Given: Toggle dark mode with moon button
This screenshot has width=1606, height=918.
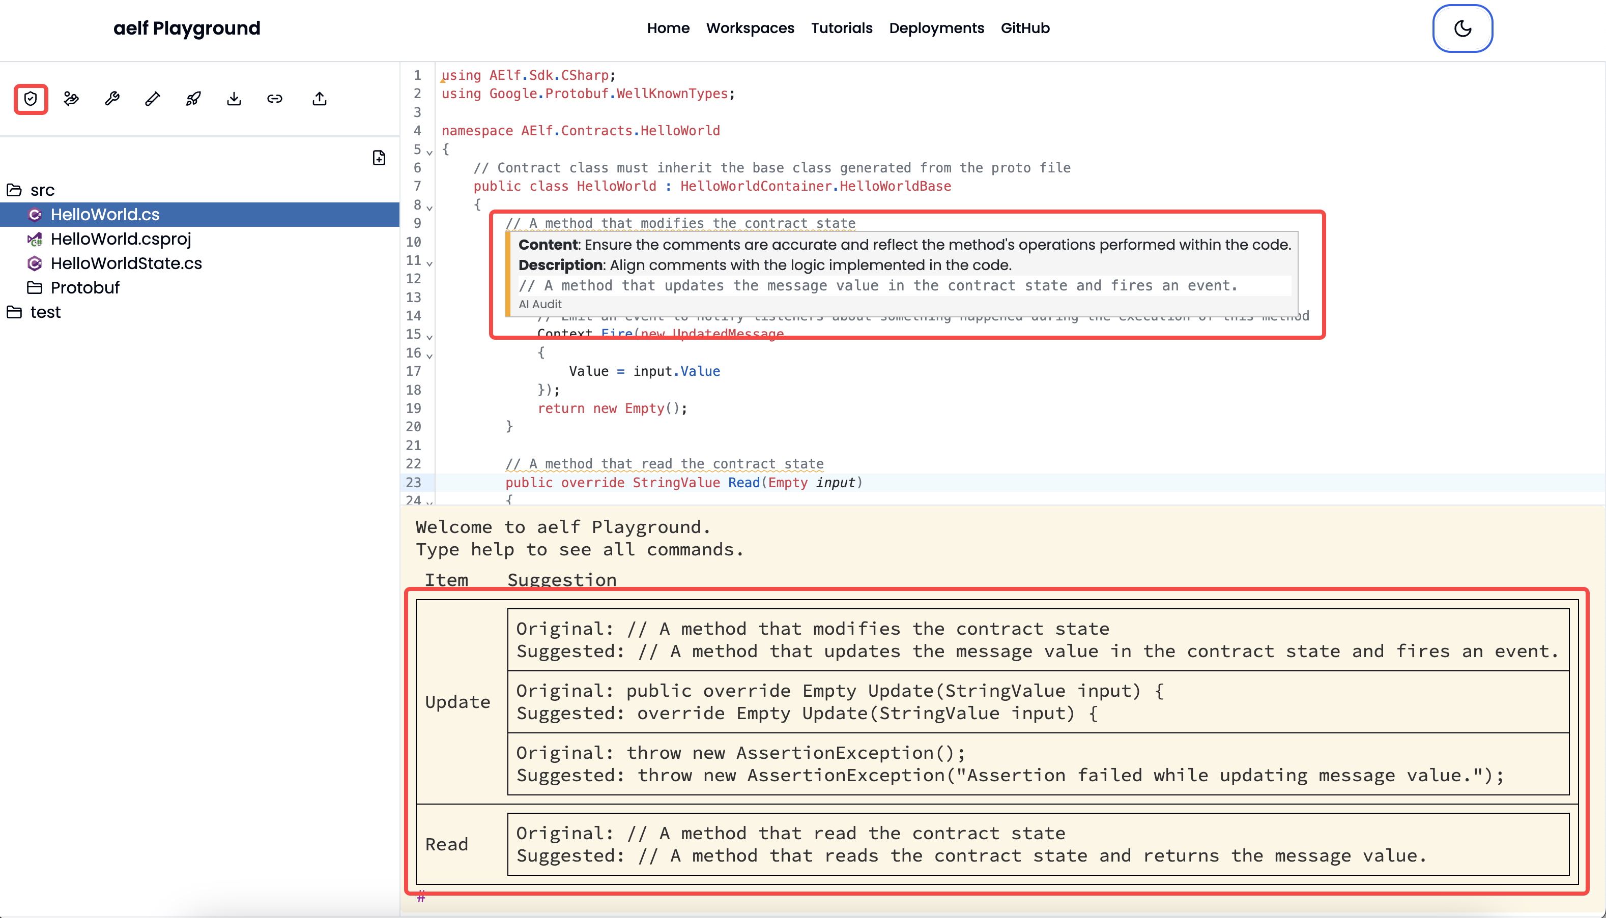Looking at the screenshot, I should point(1462,28).
